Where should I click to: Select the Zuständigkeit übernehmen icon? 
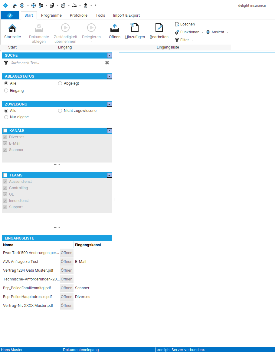(65, 28)
